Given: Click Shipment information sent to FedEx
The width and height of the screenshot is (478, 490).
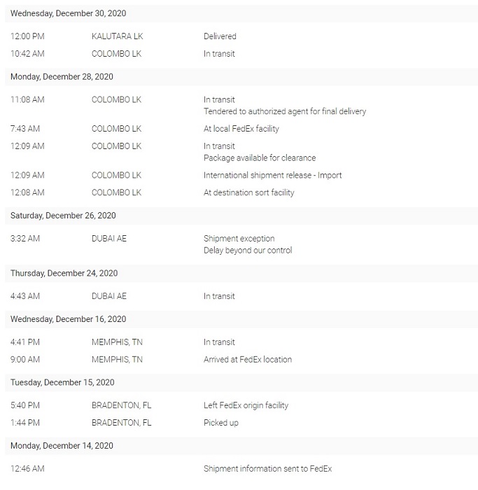Looking at the screenshot, I should click(x=267, y=469).
